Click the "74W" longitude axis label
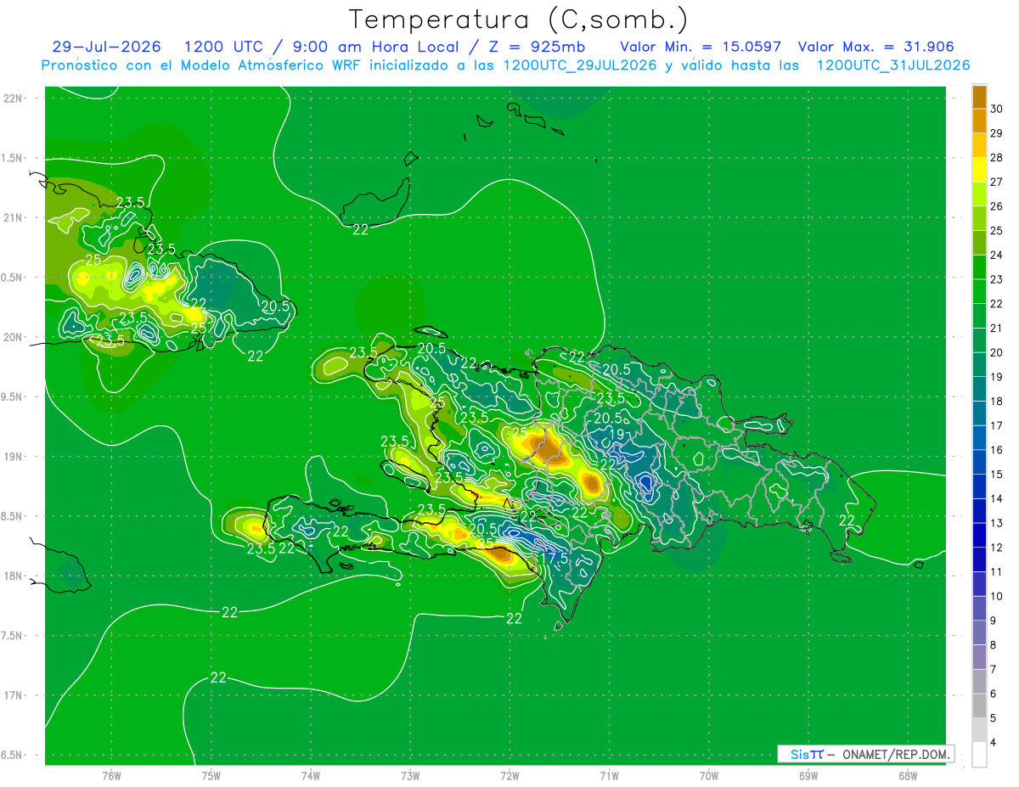Screen dimensions: 1019x787 [x=311, y=777]
